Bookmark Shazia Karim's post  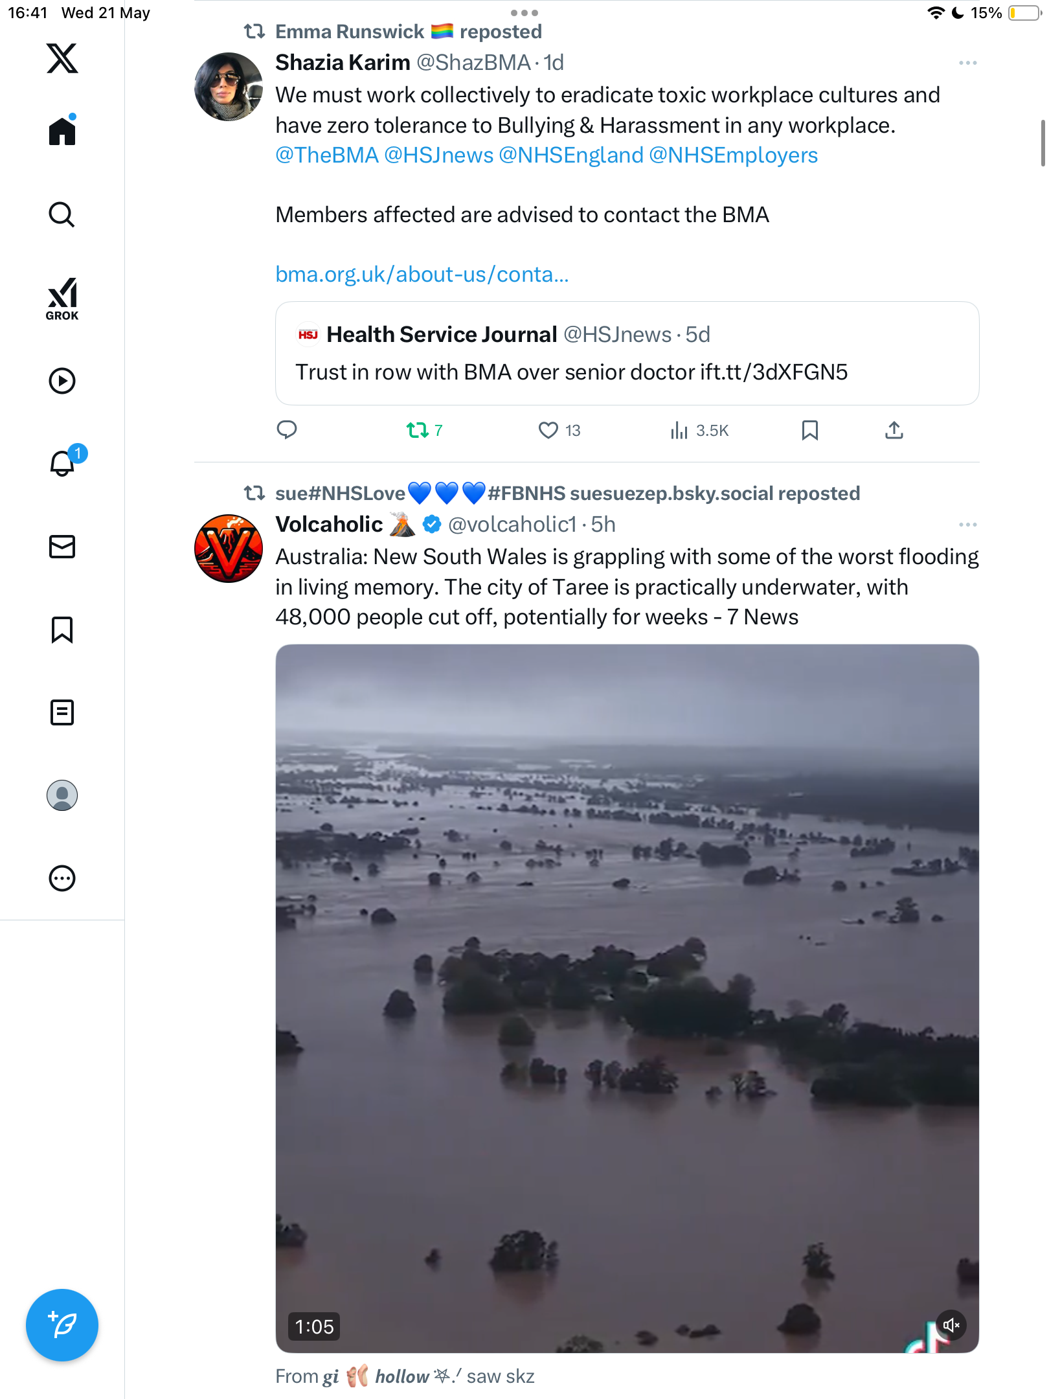pyautogui.click(x=809, y=430)
